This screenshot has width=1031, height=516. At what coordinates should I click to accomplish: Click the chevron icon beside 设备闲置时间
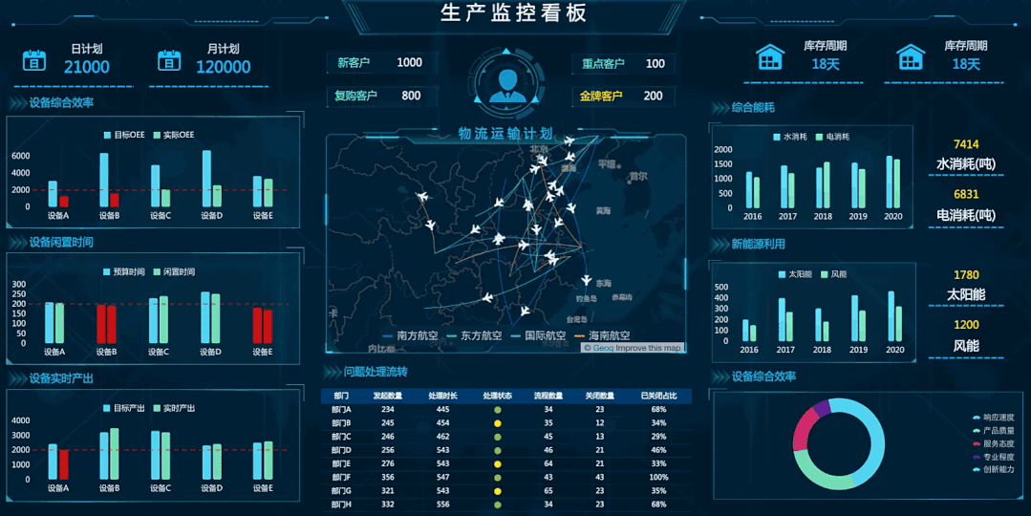[17, 243]
